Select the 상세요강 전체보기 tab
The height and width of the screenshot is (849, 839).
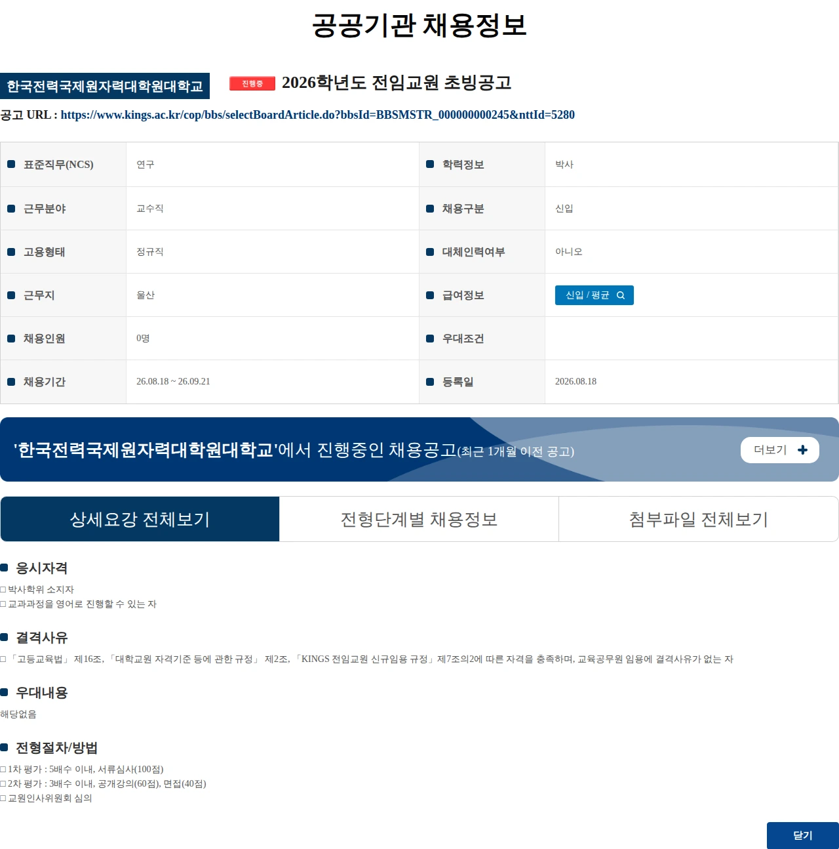(x=140, y=519)
